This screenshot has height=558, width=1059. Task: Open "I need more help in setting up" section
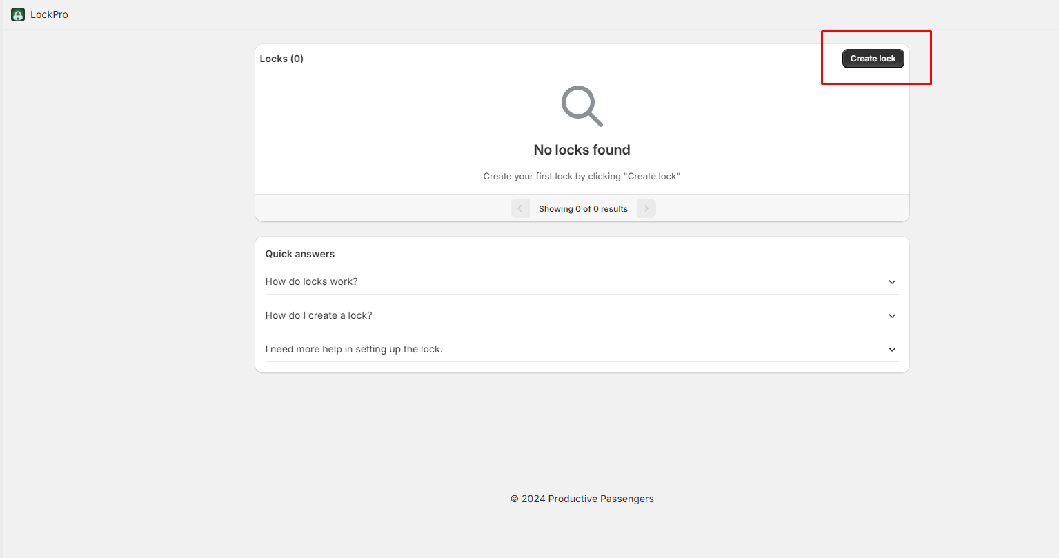point(354,349)
